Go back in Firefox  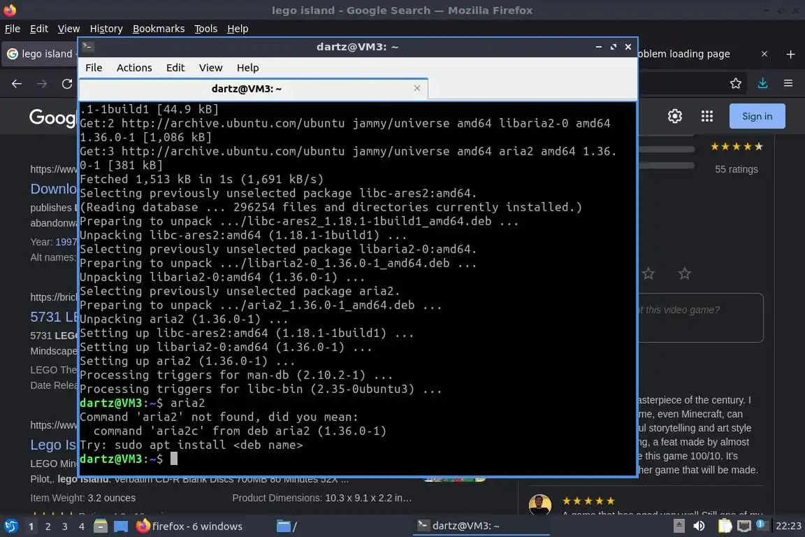[17, 84]
